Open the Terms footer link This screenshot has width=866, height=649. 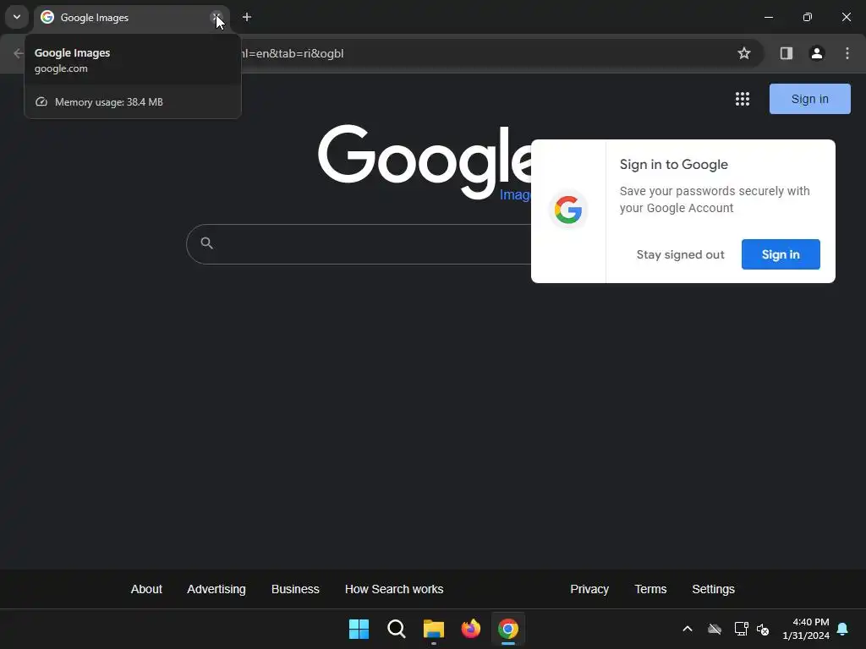pyautogui.click(x=650, y=589)
